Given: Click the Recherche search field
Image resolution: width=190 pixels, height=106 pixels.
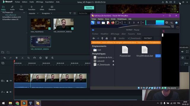Looking at the screenshot, I should point(85,13).
